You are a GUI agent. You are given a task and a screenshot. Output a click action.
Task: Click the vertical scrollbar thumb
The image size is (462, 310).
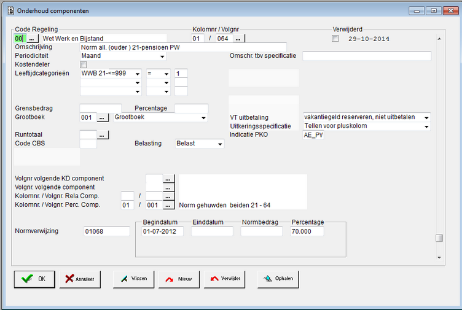coord(439,238)
